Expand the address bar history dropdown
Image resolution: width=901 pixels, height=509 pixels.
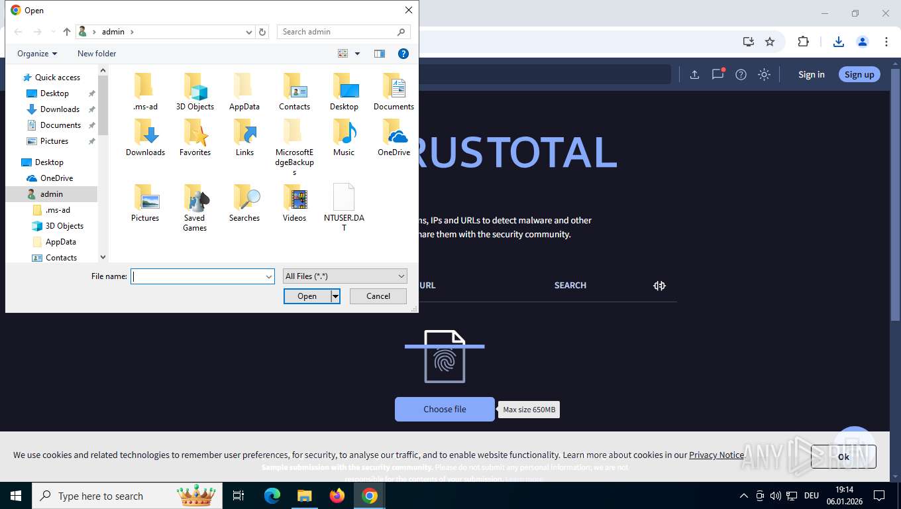[249, 32]
